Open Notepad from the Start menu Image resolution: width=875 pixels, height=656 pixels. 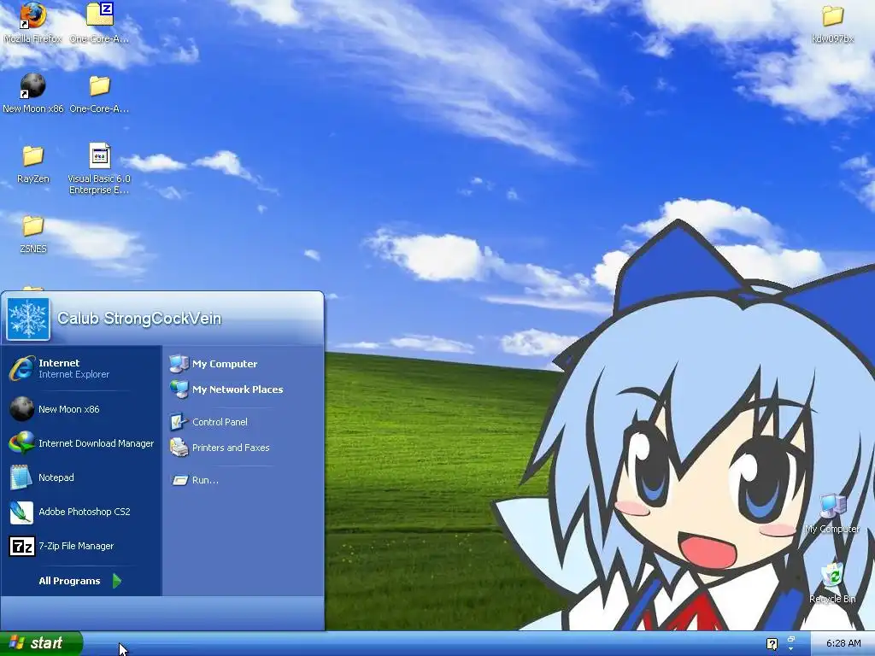81,477
